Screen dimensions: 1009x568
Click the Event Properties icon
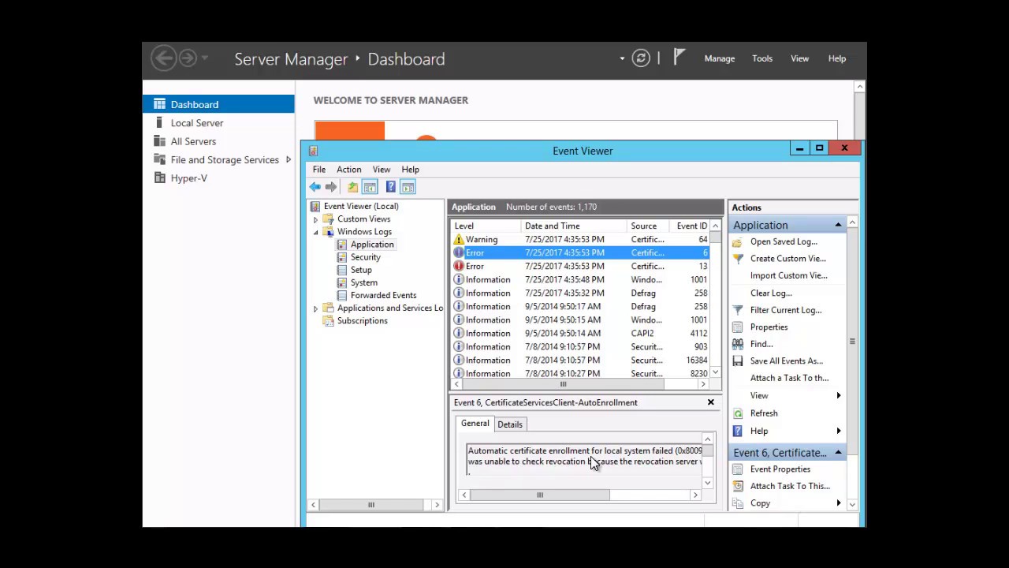coord(738,469)
